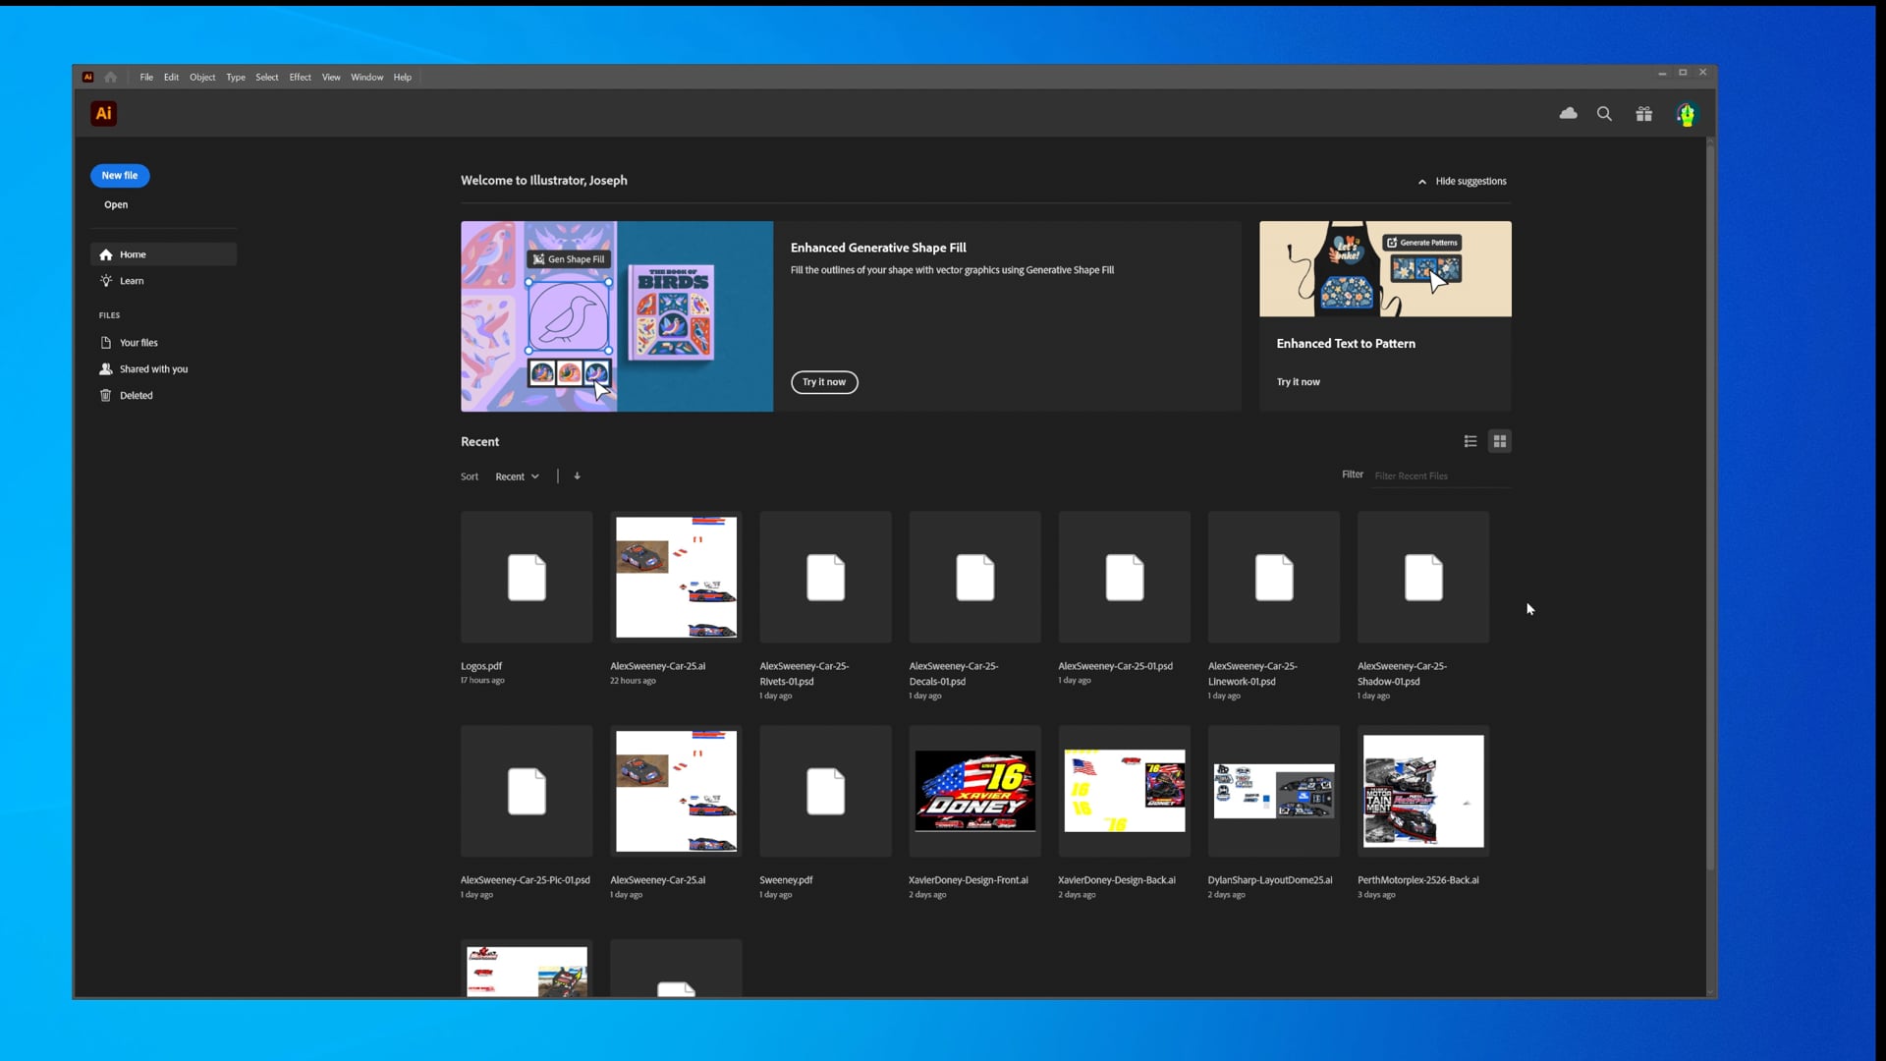Expand the Recent sort dropdown
The height and width of the screenshot is (1061, 1886).
pos(517,476)
